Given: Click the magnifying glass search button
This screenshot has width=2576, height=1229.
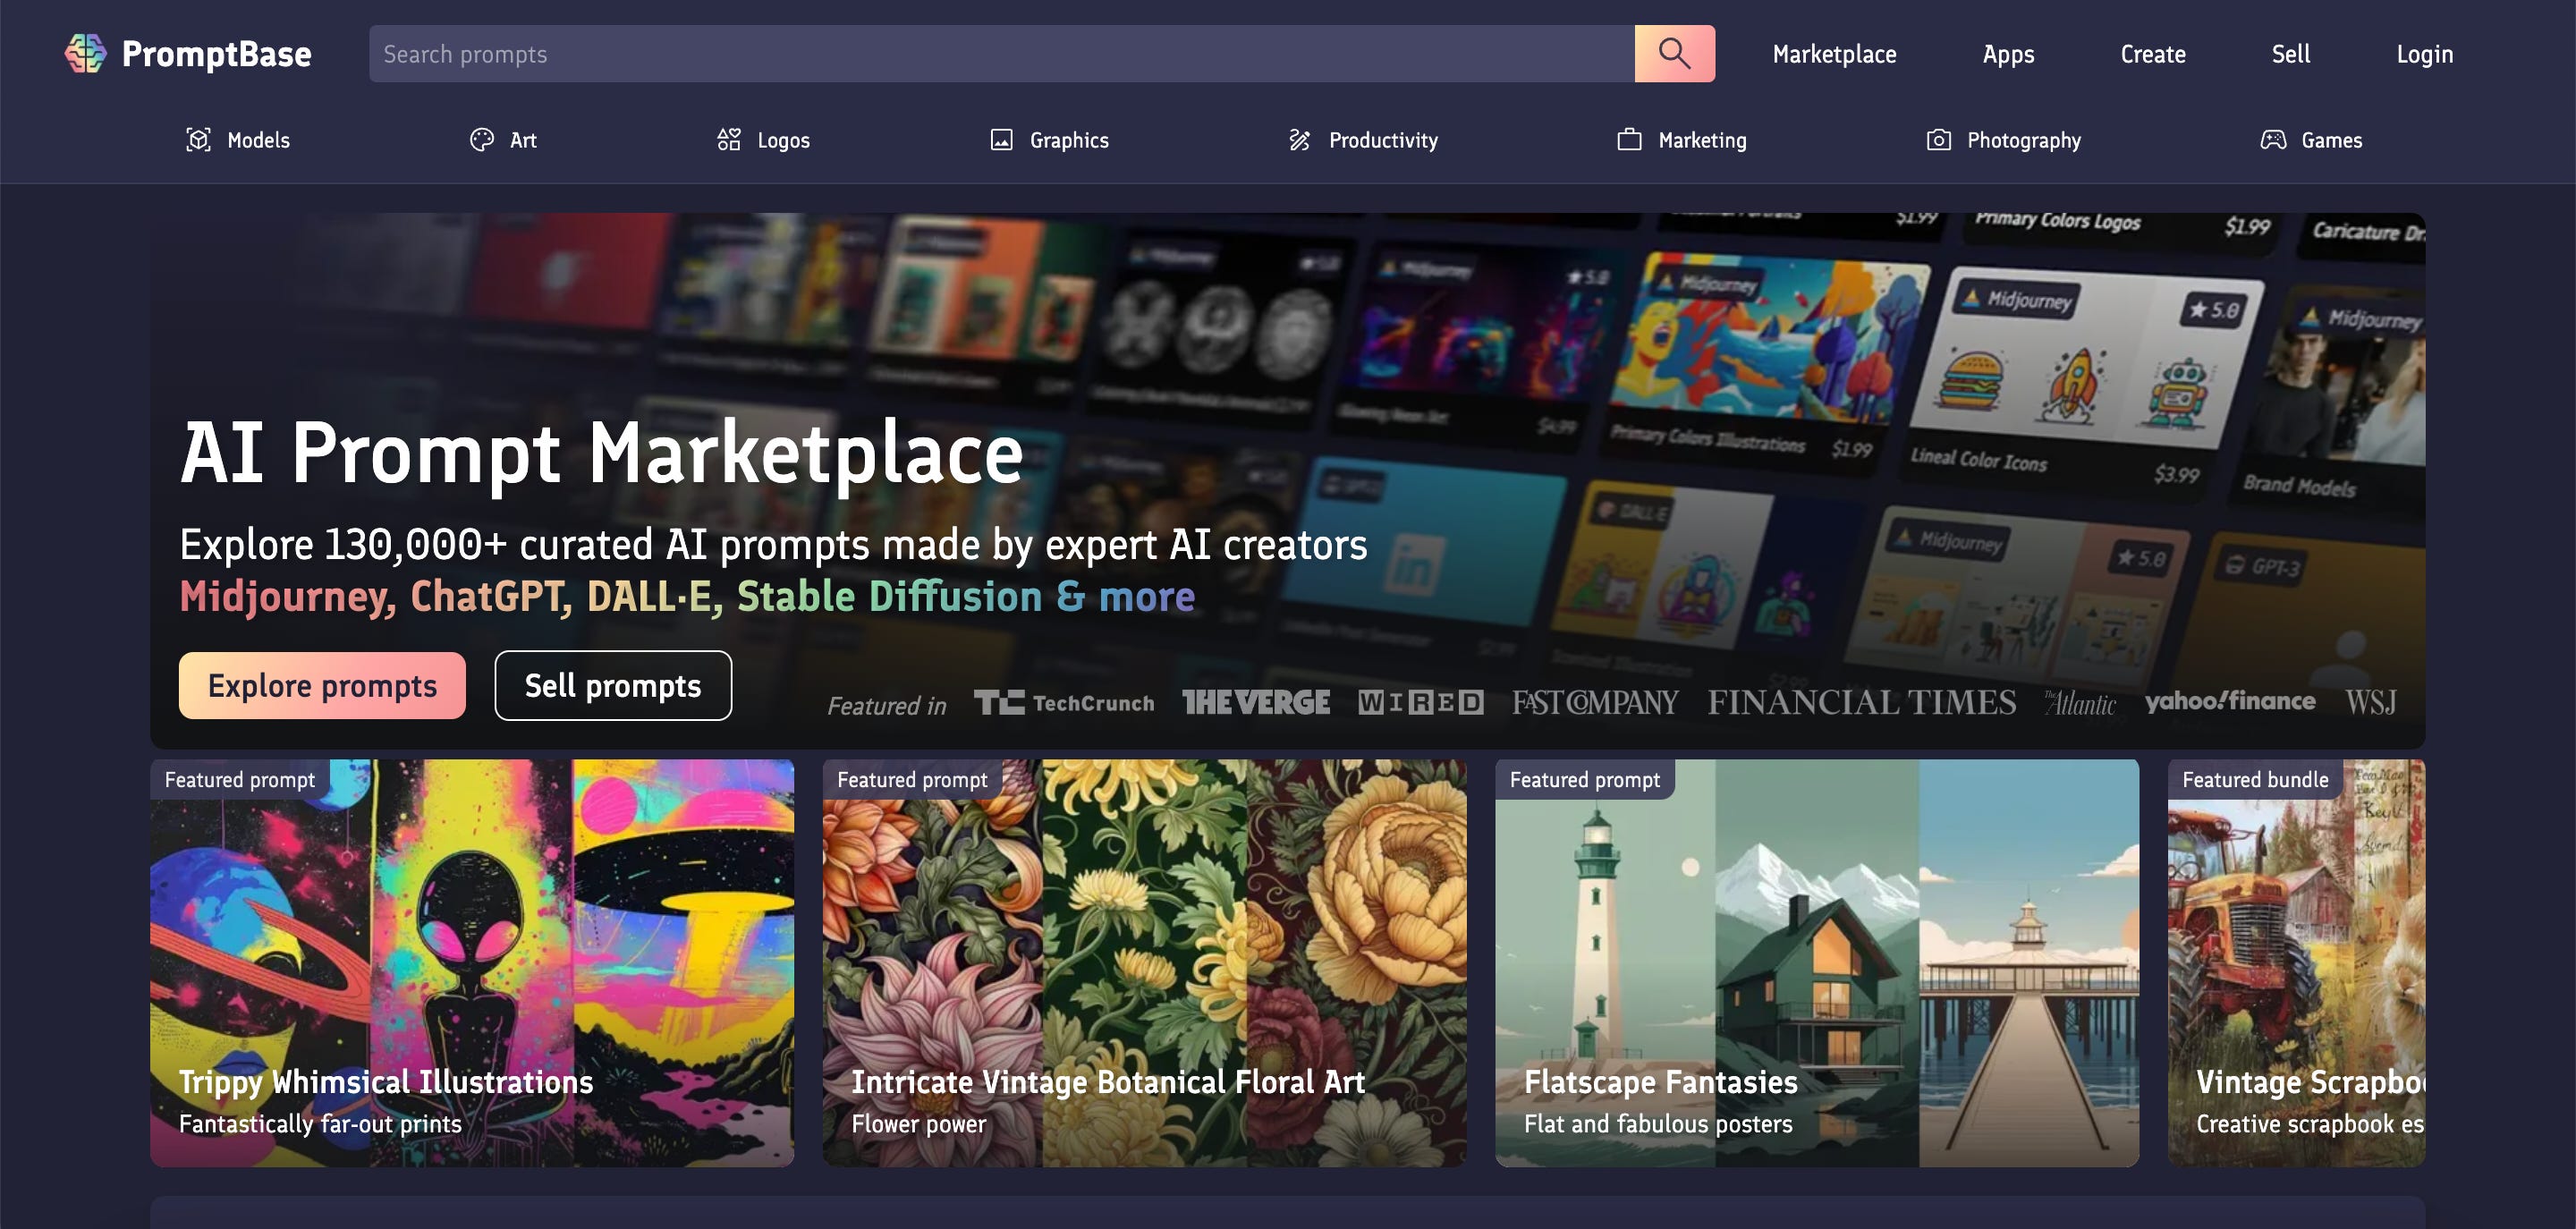Looking at the screenshot, I should point(1674,54).
